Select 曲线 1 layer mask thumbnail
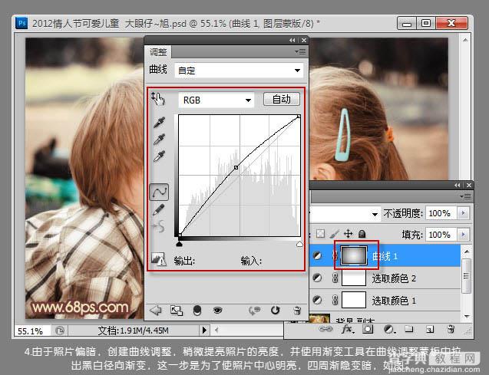This screenshot has width=489, height=375. [x=354, y=255]
